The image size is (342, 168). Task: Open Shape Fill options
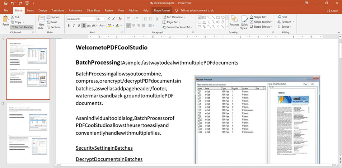click(x=259, y=17)
